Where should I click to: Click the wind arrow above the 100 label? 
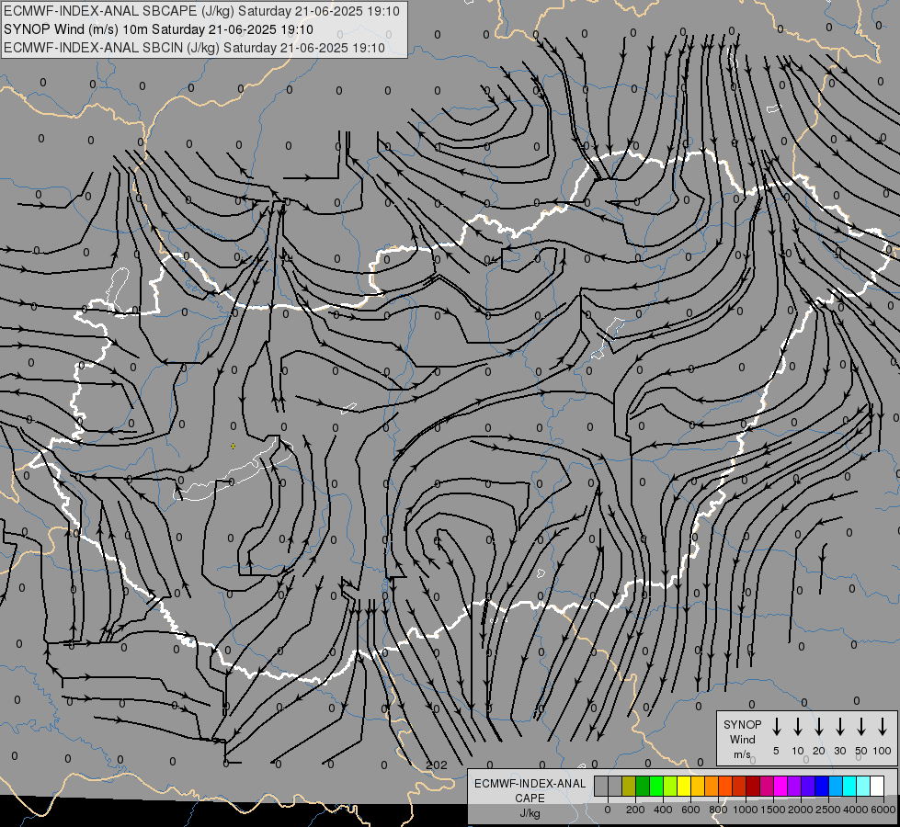tap(883, 727)
